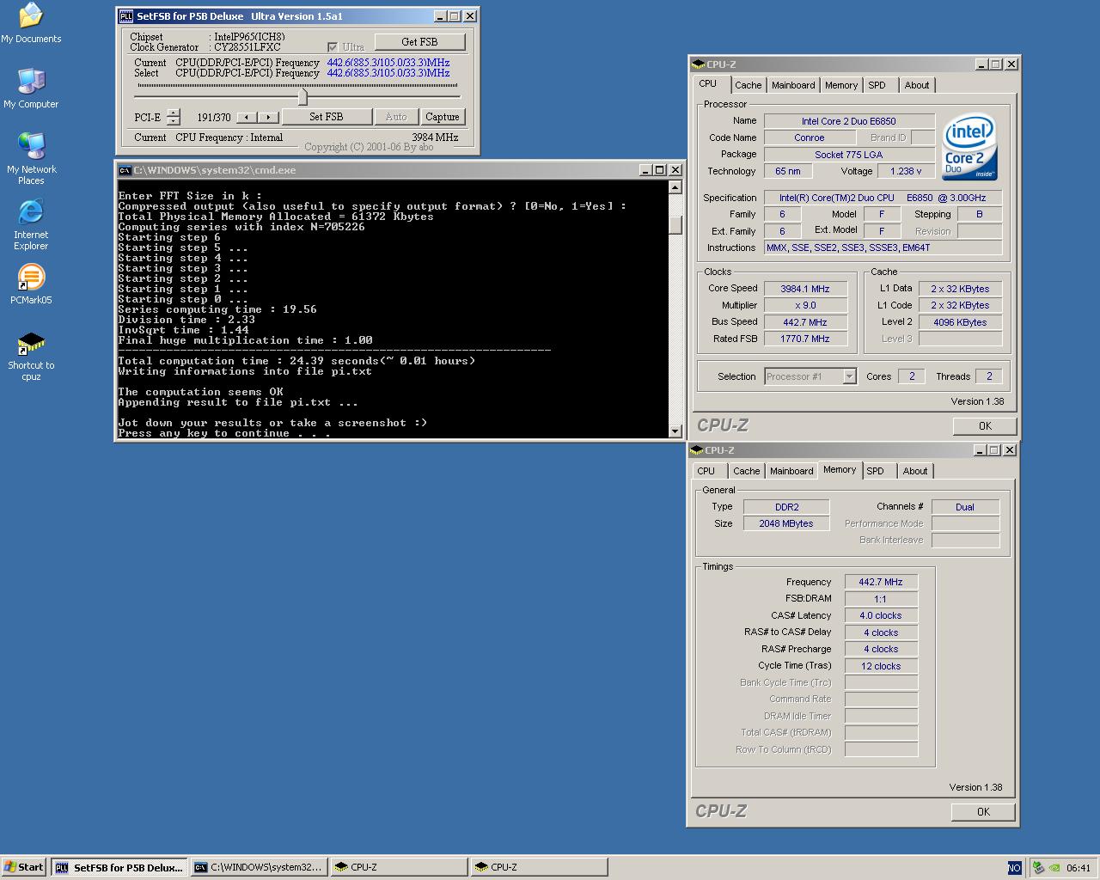This screenshot has height=880, width=1100.
Task: Click the NO language indicator in tray
Action: 1014,868
